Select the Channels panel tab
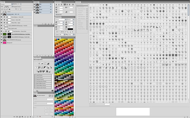Viewport: 190px width, 118px height. point(36,2)
